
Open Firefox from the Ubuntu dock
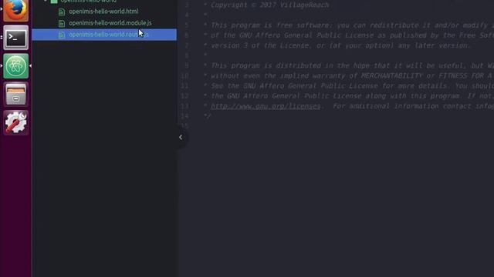click(15, 10)
